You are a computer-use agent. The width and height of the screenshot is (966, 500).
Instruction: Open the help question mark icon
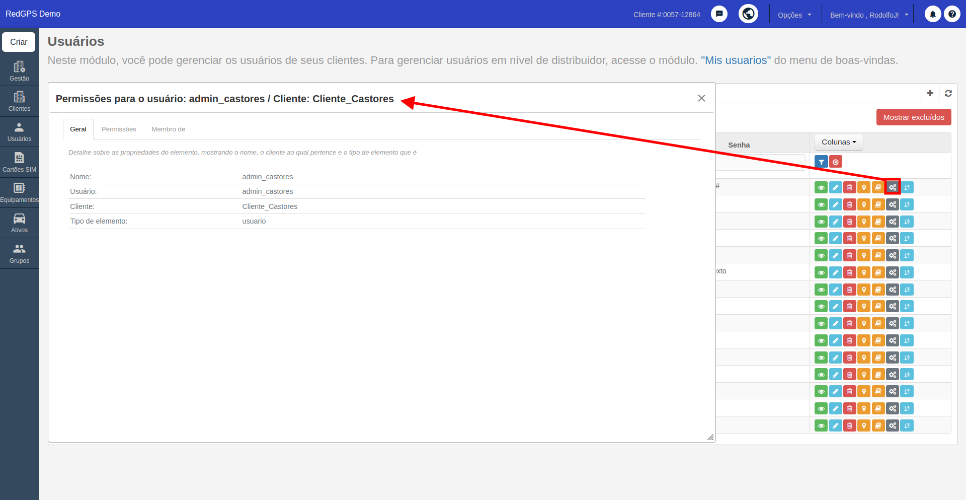[952, 14]
